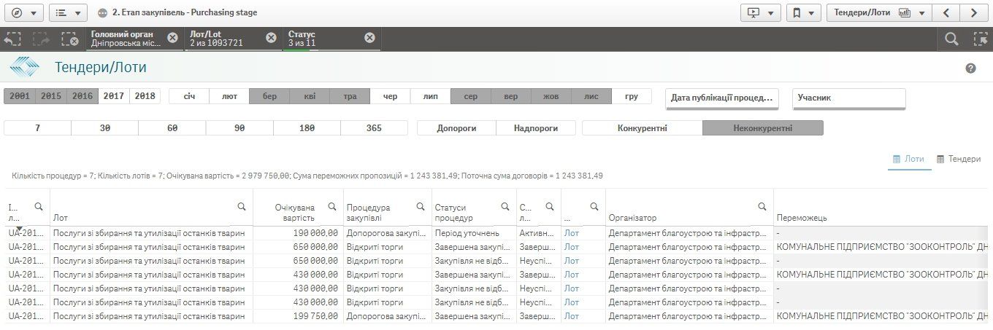Screen dimensions: 993x330
Task: Click the 190 000,00 value cell
Action: click(x=298, y=233)
